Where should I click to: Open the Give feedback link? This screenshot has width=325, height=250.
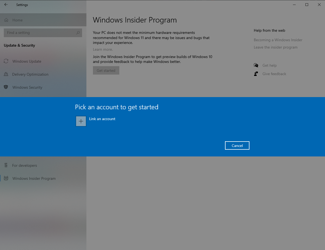coord(274,74)
